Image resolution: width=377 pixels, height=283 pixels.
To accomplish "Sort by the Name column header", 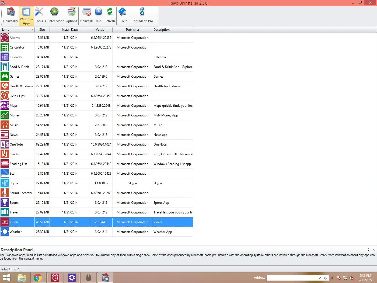I will (x=17, y=30).
